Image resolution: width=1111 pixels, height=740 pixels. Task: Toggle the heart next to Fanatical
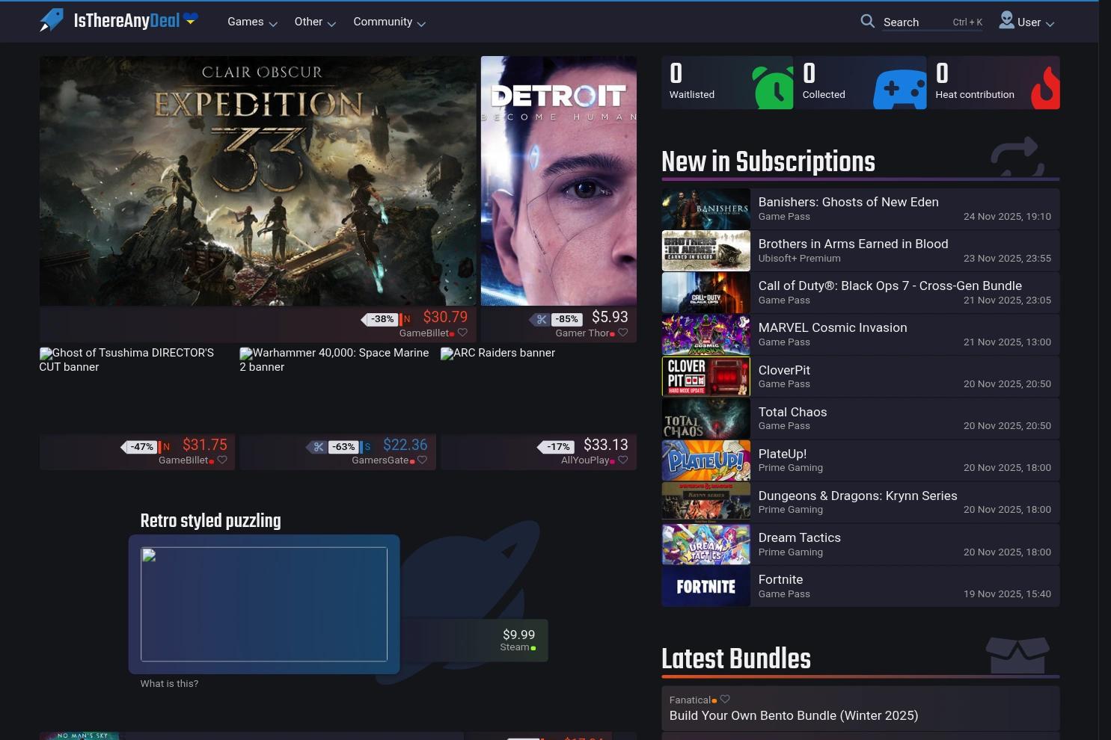pyautogui.click(x=725, y=700)
